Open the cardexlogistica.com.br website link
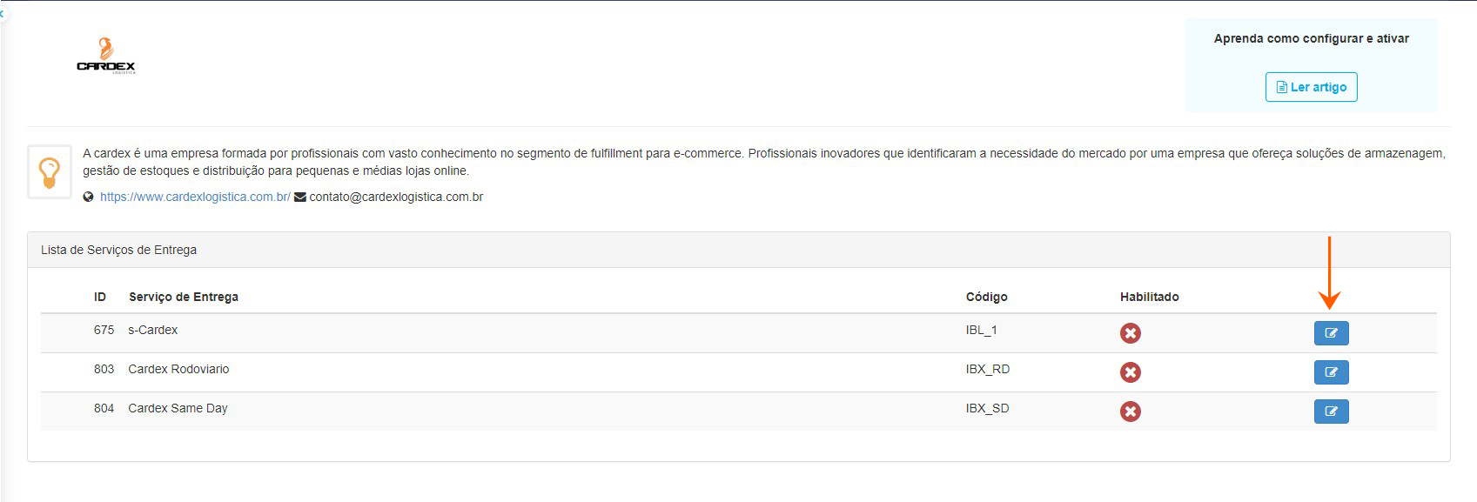 [195, 197]
